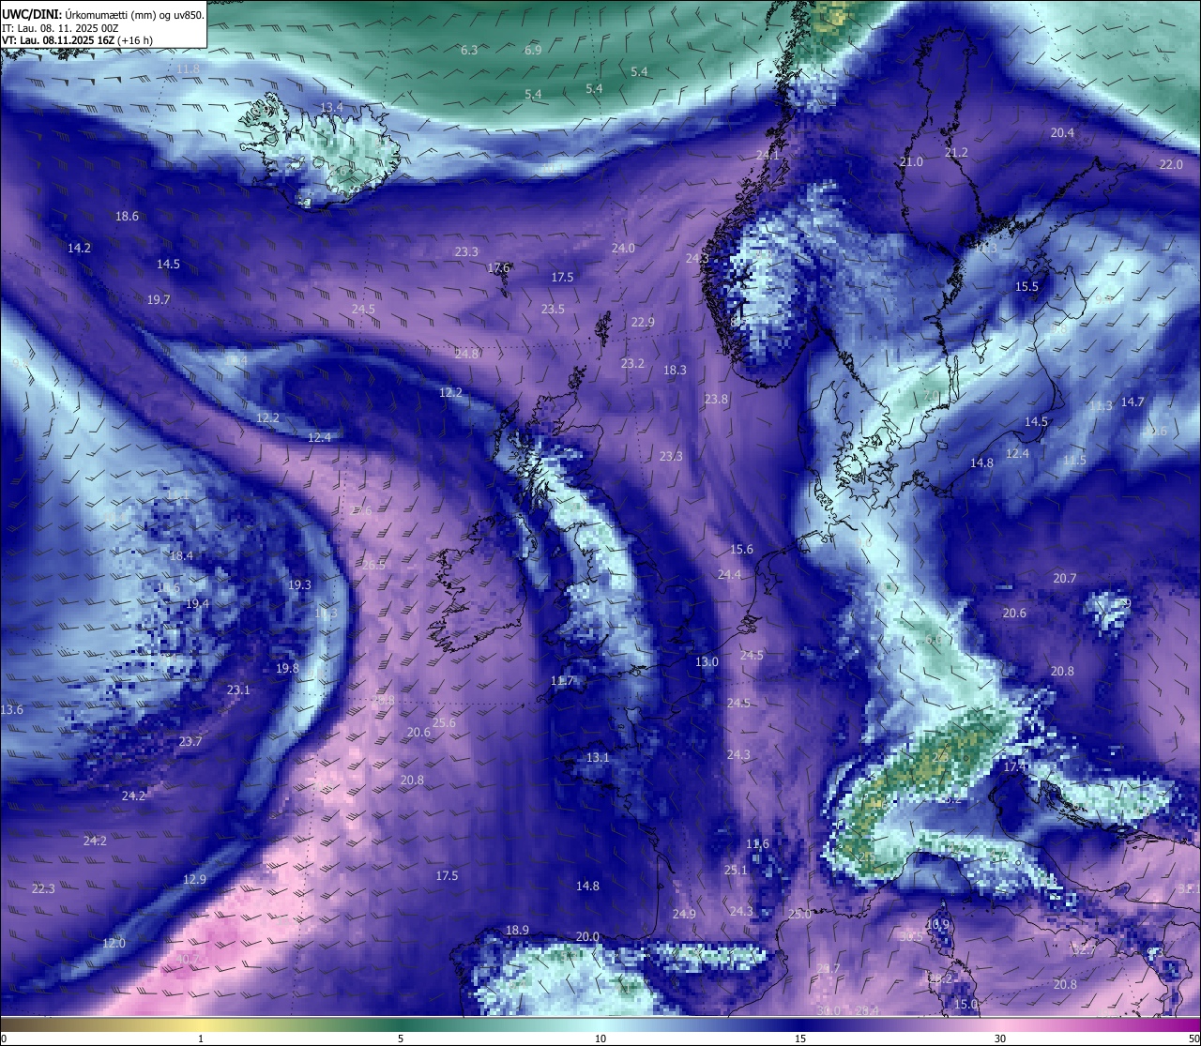Click the 23.1 value label
The width and height of the screenshot is (1201, 1046).
pos(238,690)
